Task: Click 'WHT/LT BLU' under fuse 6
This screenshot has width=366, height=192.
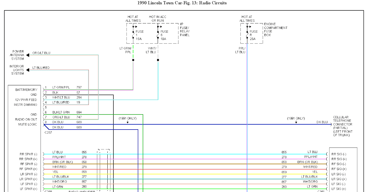Action: tap(151, 50)
